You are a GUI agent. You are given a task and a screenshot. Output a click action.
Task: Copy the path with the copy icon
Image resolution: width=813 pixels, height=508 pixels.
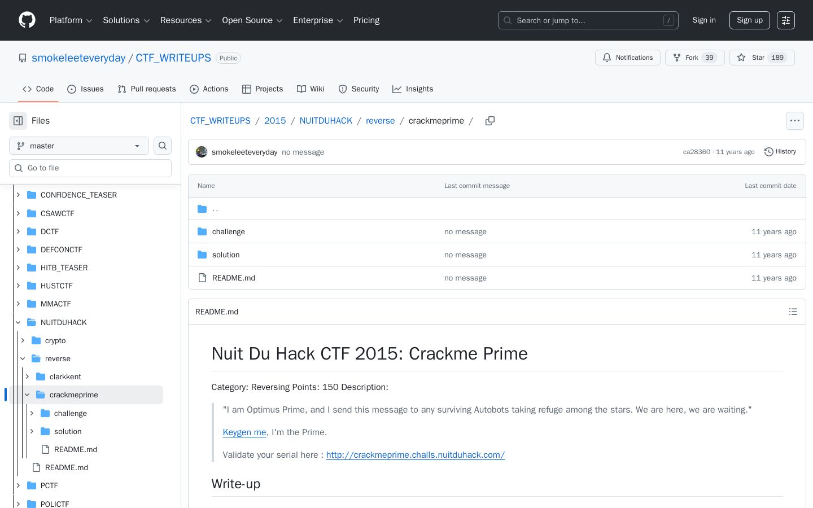[490, 121]
